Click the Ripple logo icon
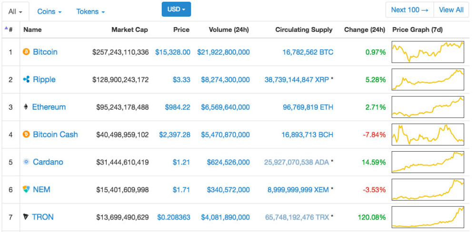The width and height of the screenshot is (476, 232). tap(26, 79)
